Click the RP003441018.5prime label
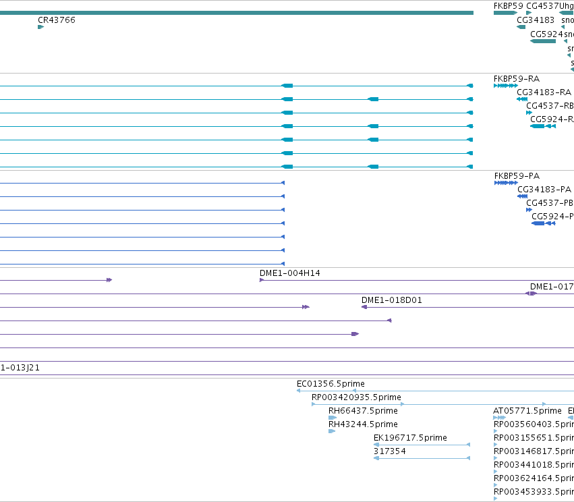The height and width of the screenshot is (502, 574). (x=534, y=465)
